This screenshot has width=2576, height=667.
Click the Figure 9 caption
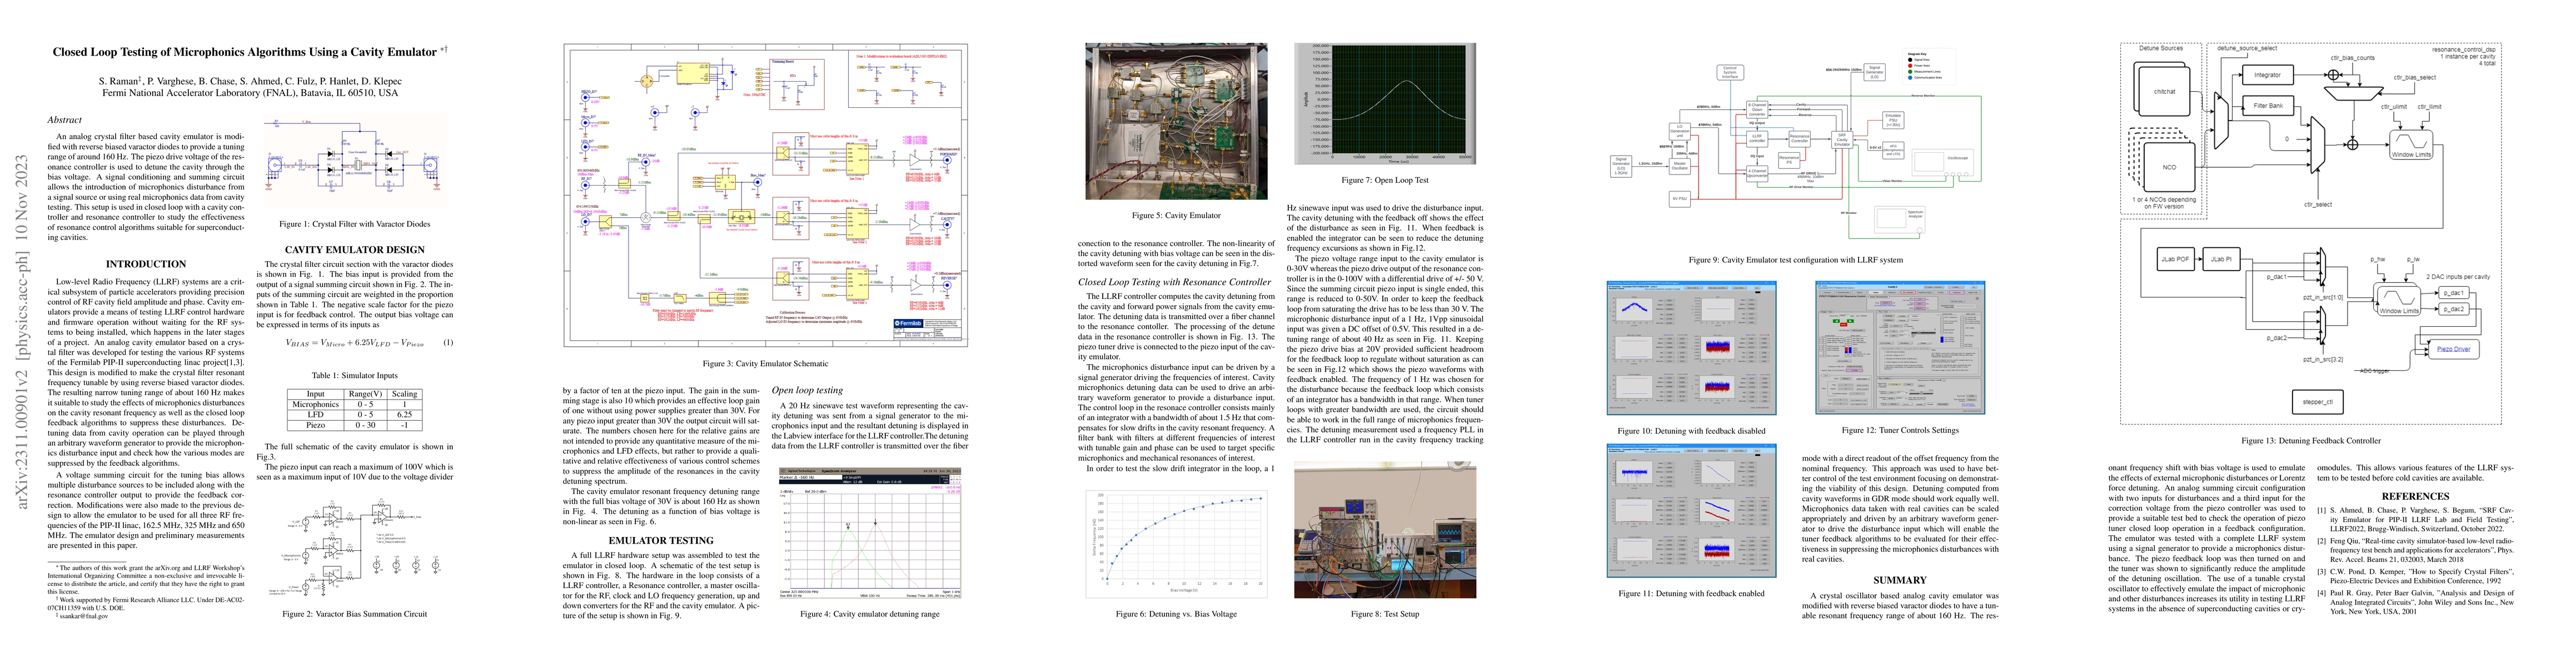(1796, 260)
